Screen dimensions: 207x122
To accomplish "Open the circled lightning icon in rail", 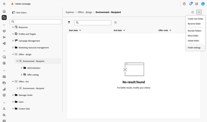I will 4,63.
